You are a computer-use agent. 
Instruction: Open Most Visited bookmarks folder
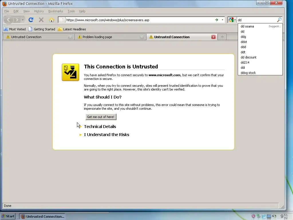pyautogui.click(x=15, y=29)
